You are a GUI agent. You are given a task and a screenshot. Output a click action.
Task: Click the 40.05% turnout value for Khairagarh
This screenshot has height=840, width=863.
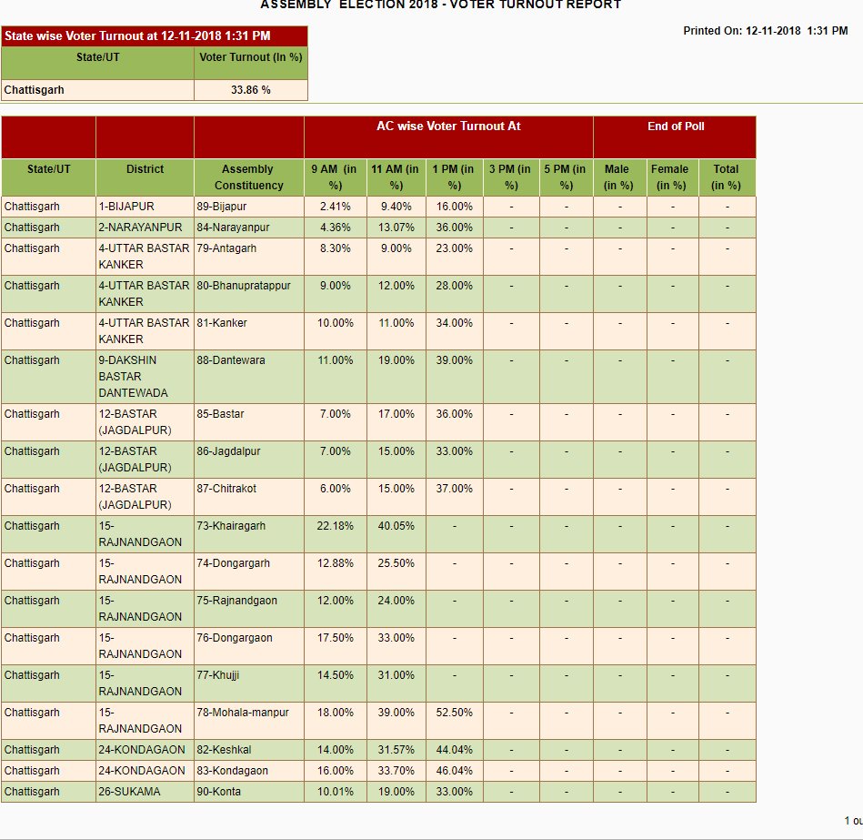coord(396,526)
